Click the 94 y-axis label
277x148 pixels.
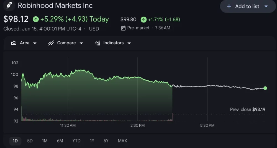pos(16,109)
